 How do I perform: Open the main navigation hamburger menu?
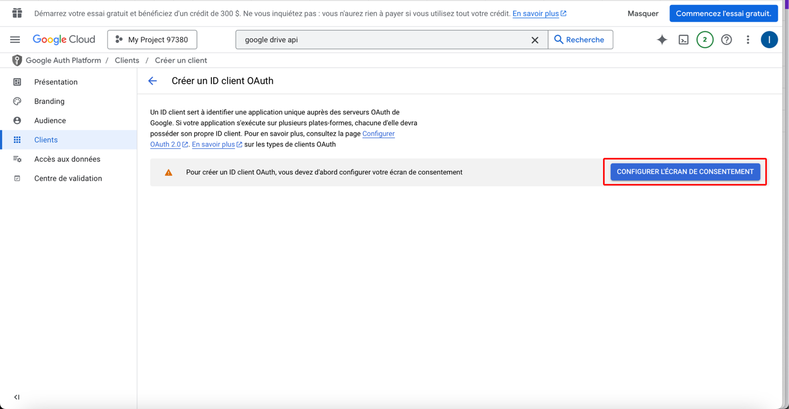click(15, 40)
